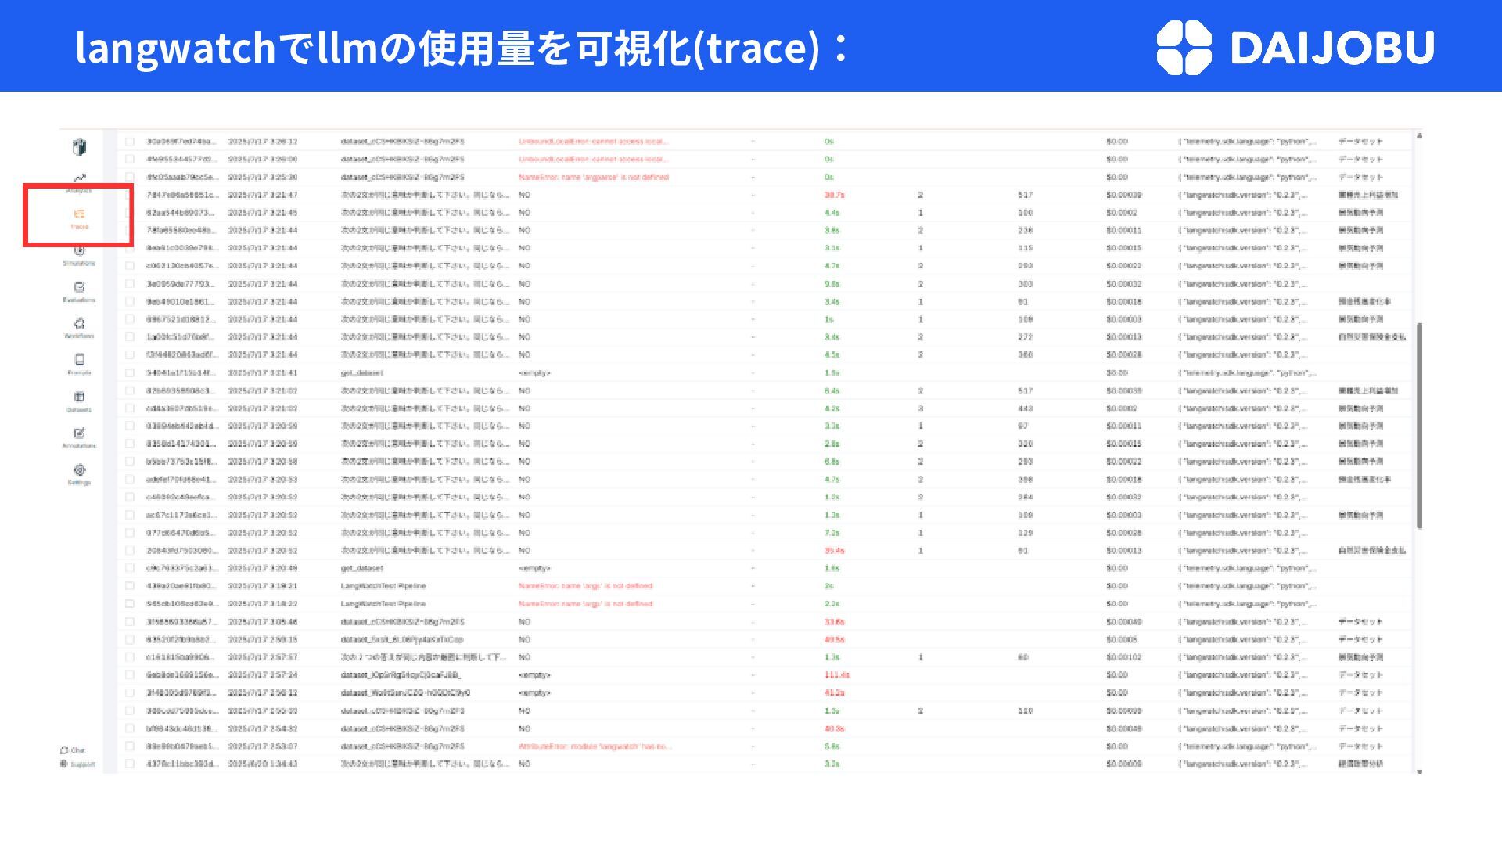This screenshot has height=845, width=1502.
Task: Click the 111.4s duration value
Action: tap(837, 674)
